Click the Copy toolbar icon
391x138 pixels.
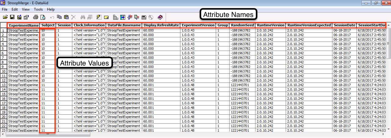59,17
